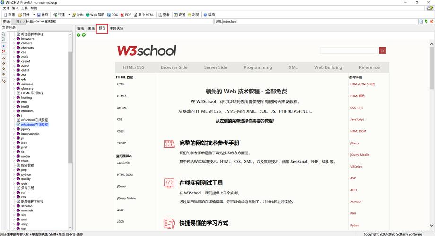
Task: Click the preview pane scroll-down arrow
Action: tap(431, 225)
